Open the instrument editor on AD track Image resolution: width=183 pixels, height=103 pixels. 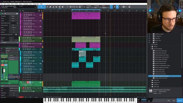(40, 82)
